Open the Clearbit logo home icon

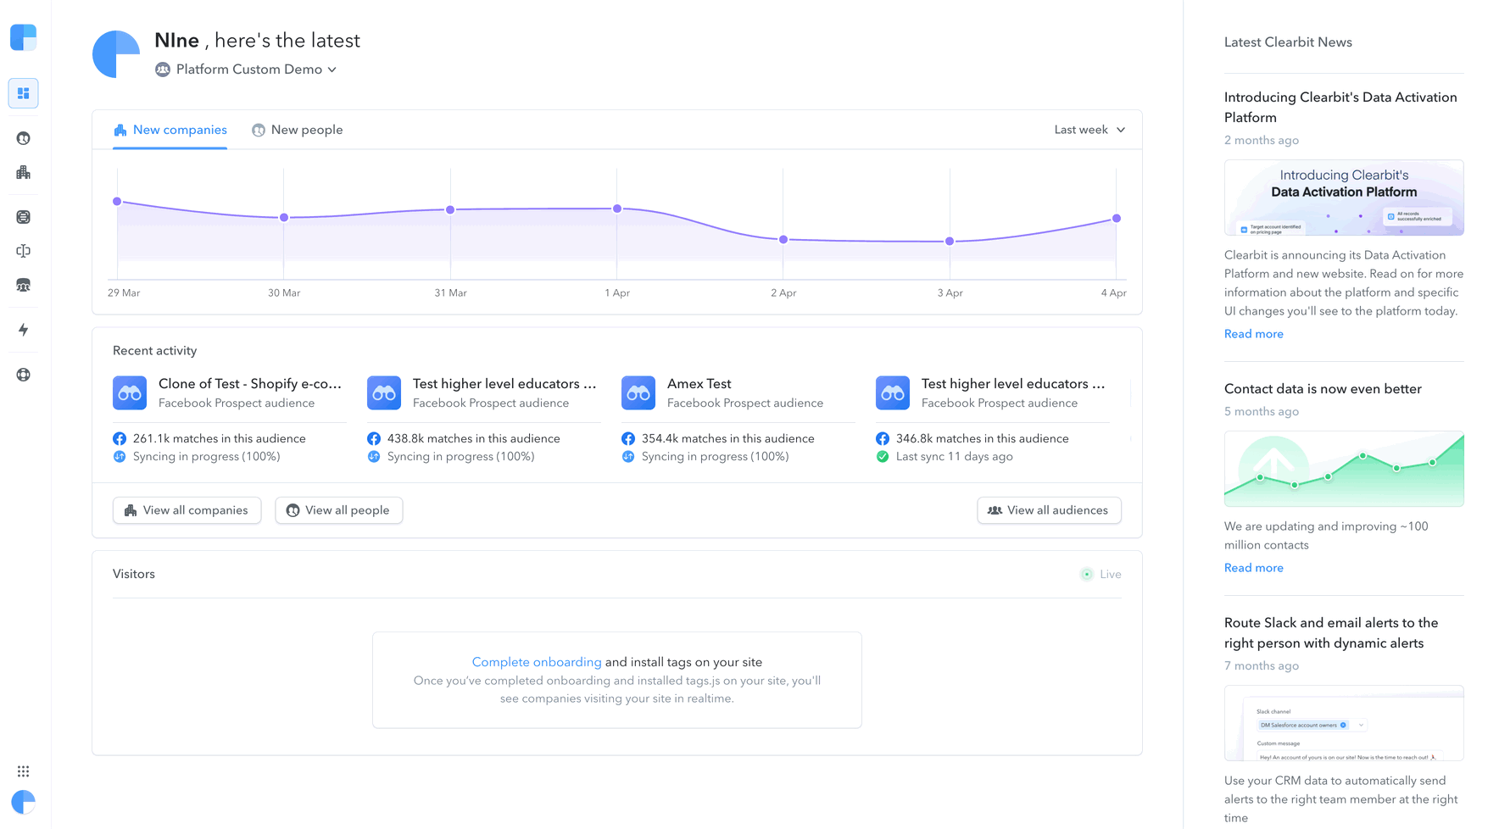coord(23,37)
